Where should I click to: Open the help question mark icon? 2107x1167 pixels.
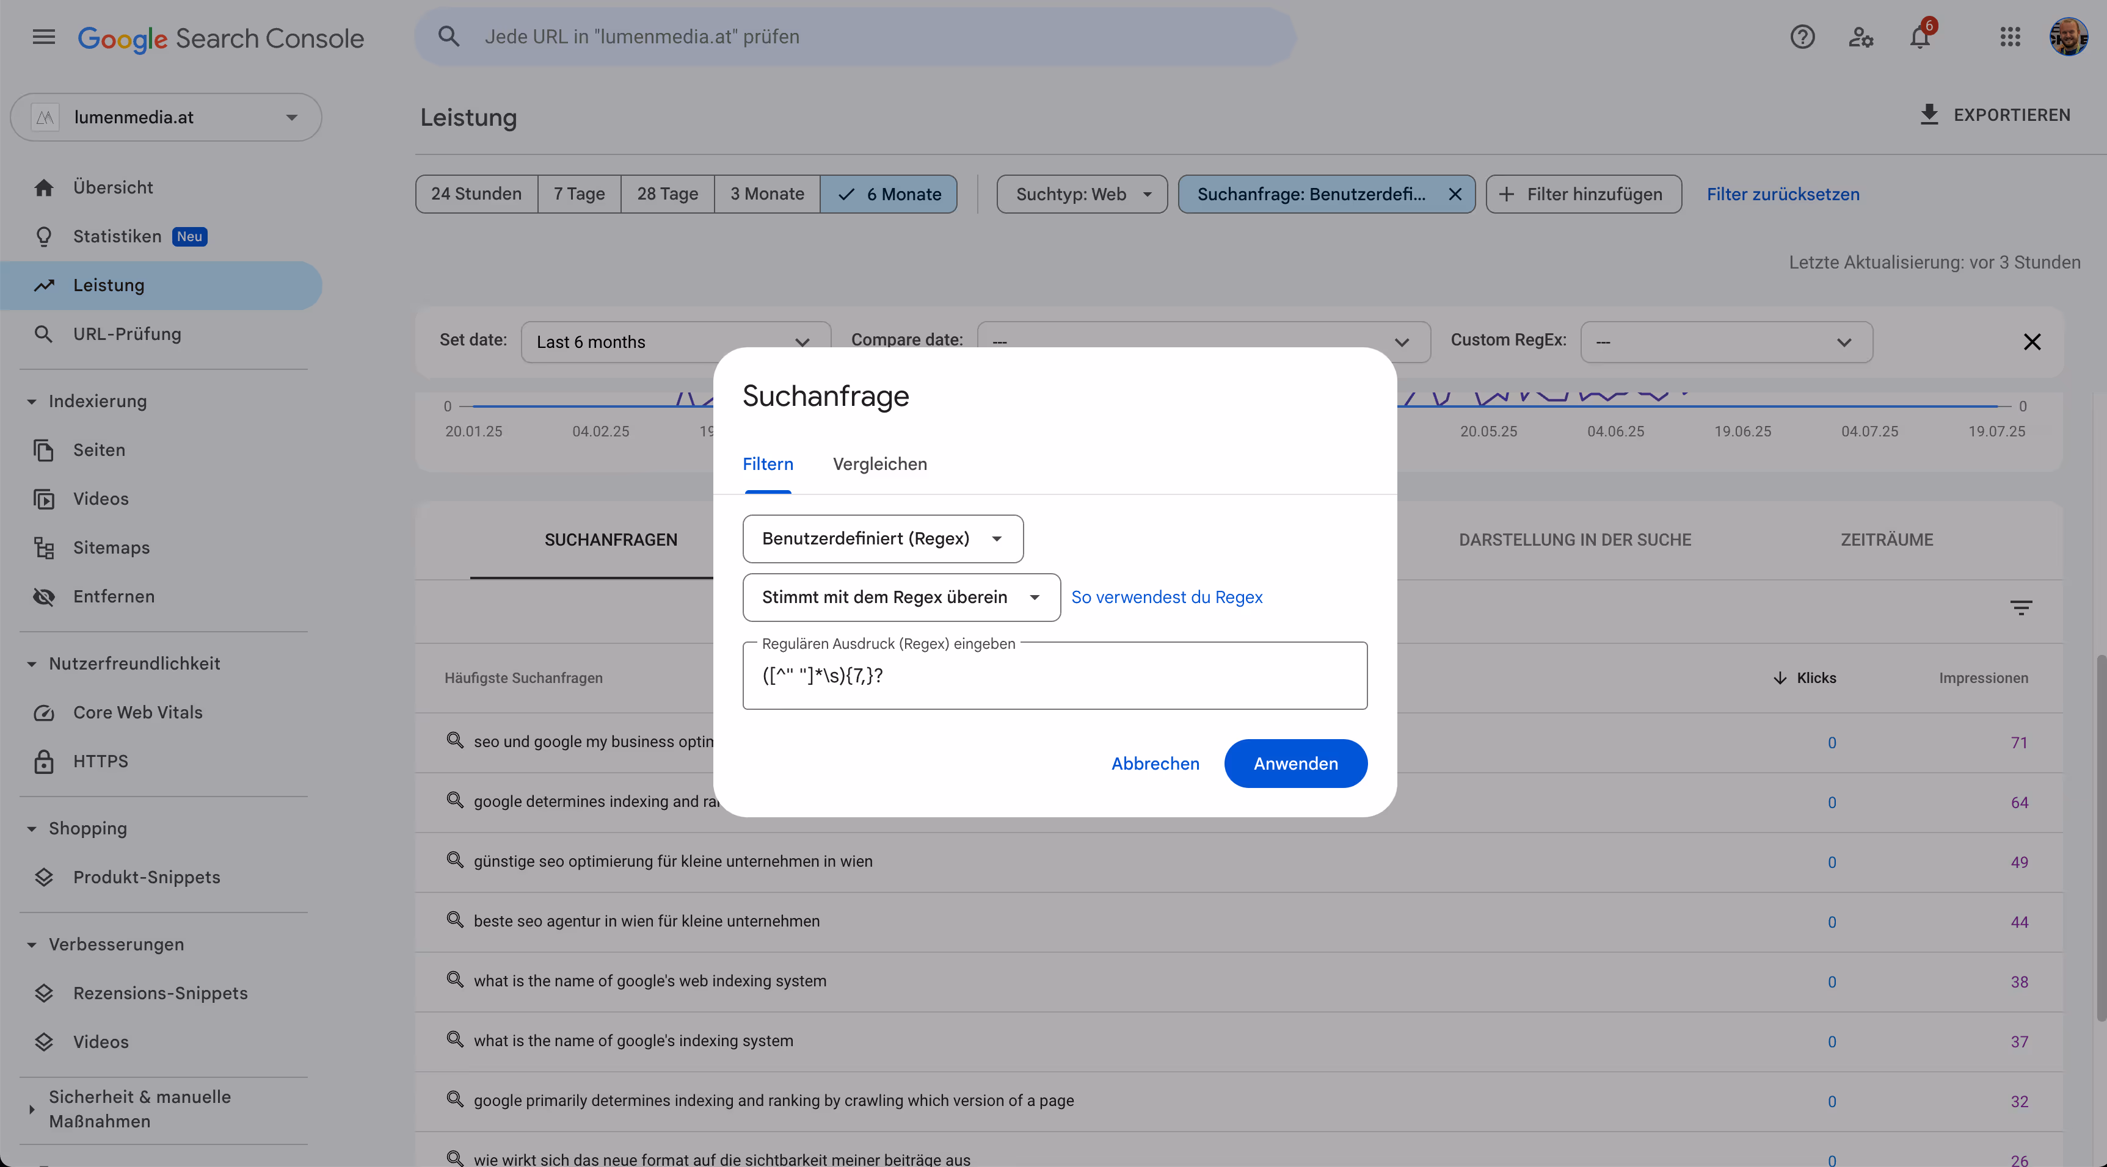[x=1802, y=37]
